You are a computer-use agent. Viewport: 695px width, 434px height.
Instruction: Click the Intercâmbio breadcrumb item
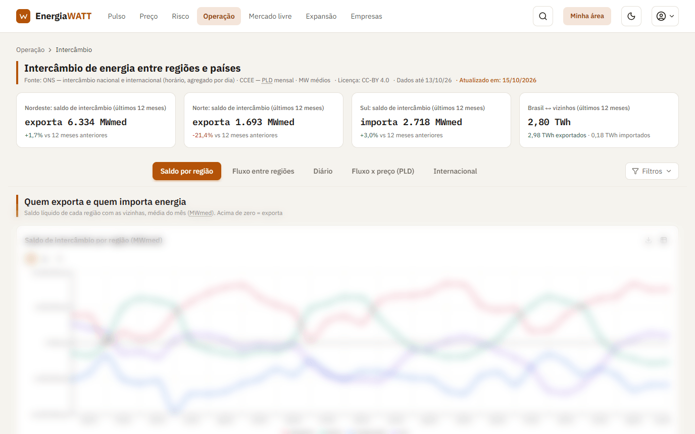[74, 50]
